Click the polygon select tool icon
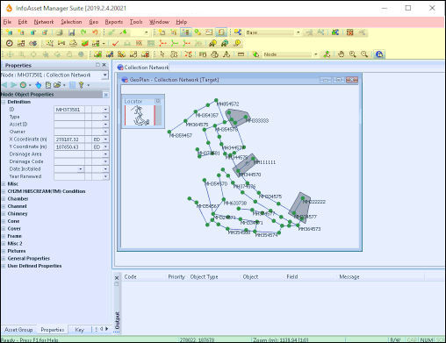446x343 pixels. point(174,54)
